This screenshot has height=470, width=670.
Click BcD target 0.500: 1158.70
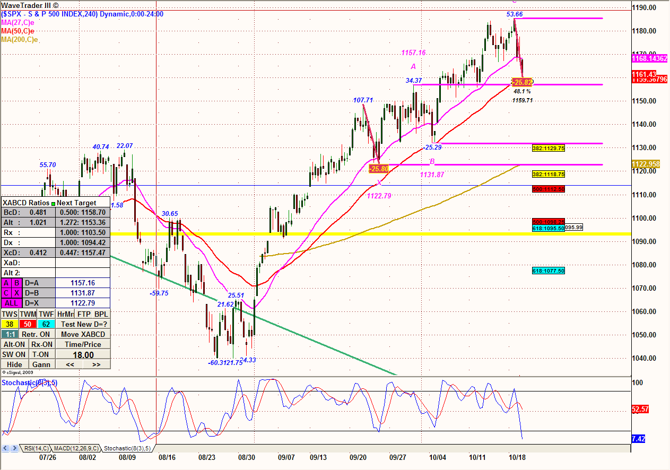point(83,212)
